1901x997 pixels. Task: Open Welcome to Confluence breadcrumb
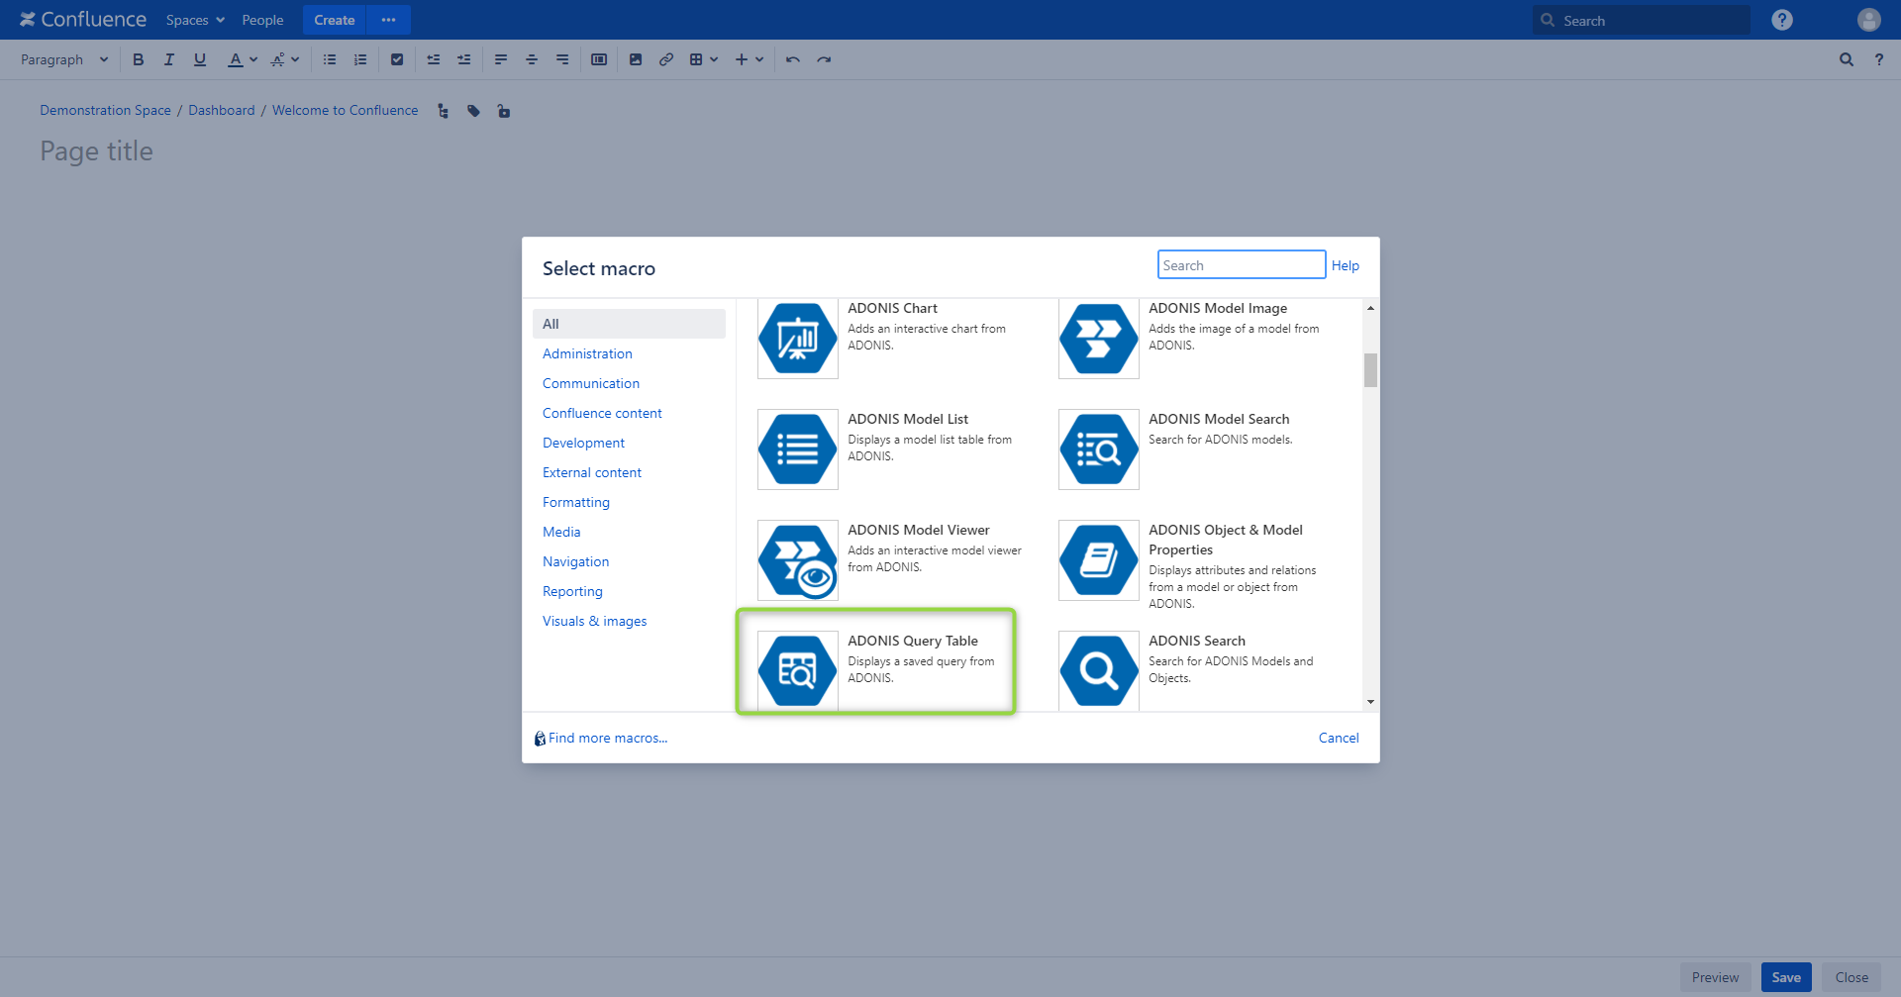[x=345, y=110]
